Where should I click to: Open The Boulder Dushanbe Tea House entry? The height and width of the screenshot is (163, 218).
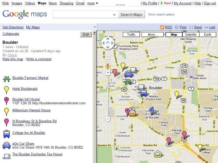(x=37, y=154)
